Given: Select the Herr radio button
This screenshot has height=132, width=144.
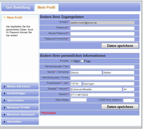Looking at the screenshot, I should point(72,61).
